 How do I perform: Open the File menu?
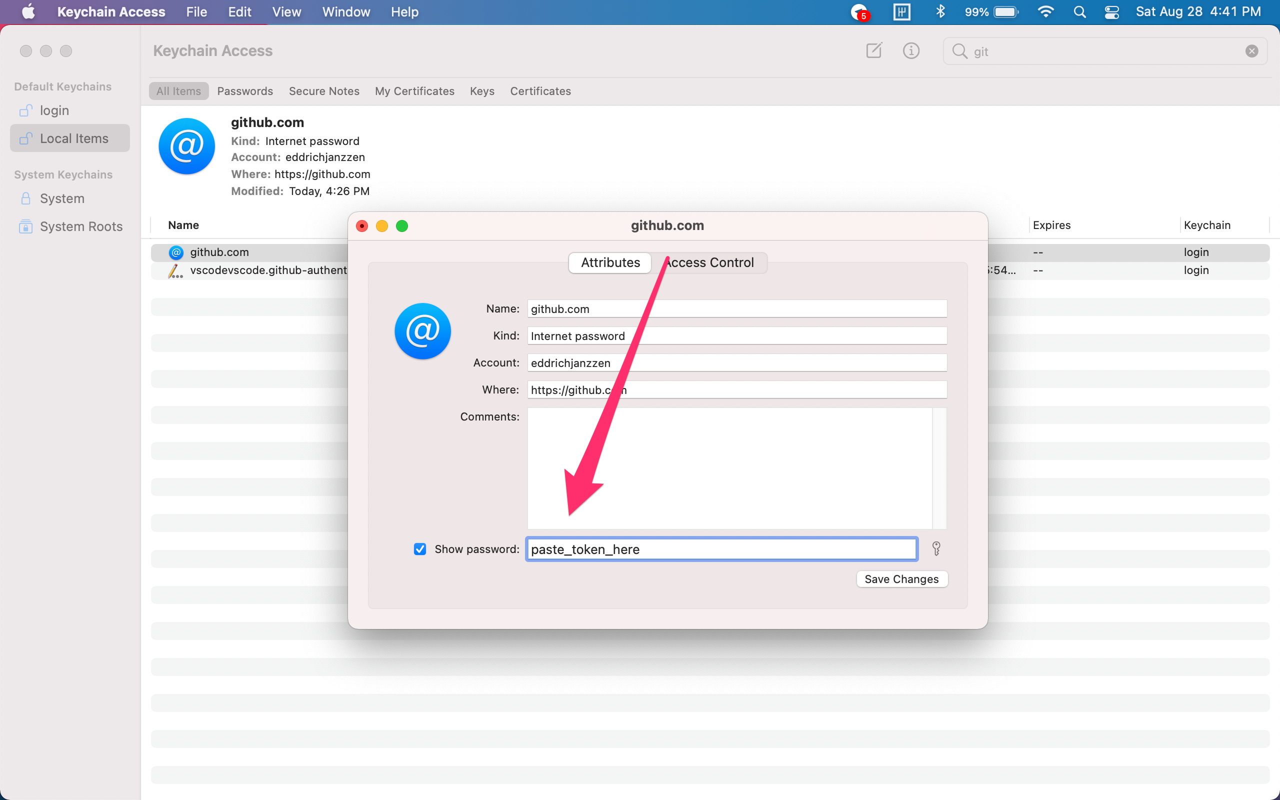[x=196, y=11]
